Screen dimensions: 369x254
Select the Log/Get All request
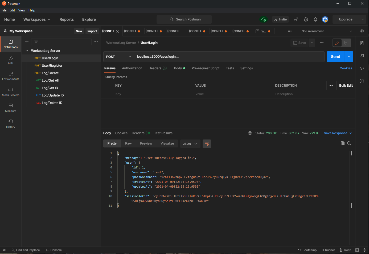pos(50,81)
